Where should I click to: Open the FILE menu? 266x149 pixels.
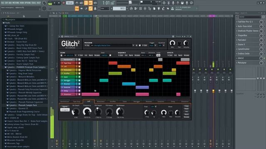click(2, 3)
